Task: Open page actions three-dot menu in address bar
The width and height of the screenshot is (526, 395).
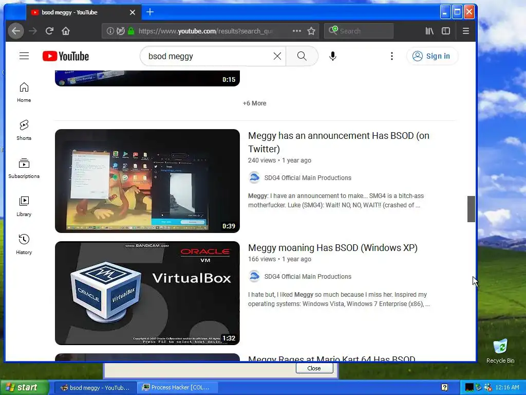Action: tap(296, 31)
